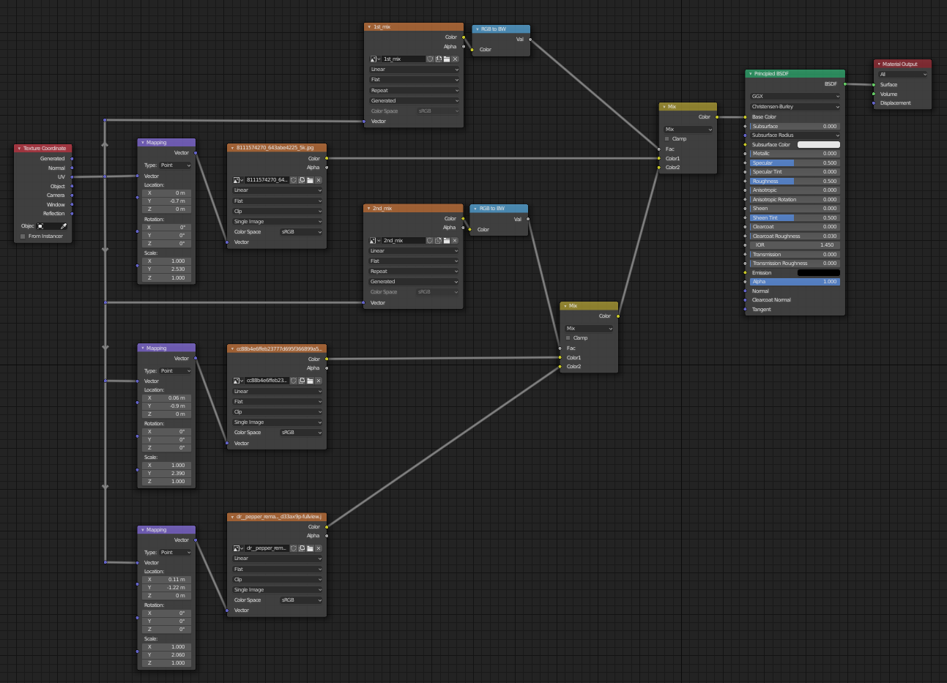947x683 pixels.
Task: Toggle fake user on 2nd_mix image
Action: (x=430, y=240)
